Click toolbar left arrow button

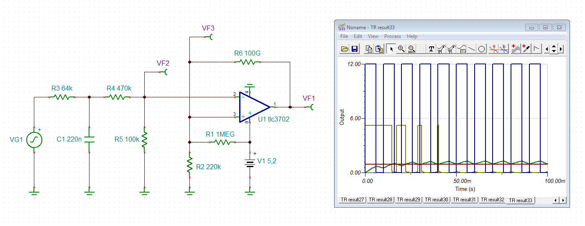point(547,49)
